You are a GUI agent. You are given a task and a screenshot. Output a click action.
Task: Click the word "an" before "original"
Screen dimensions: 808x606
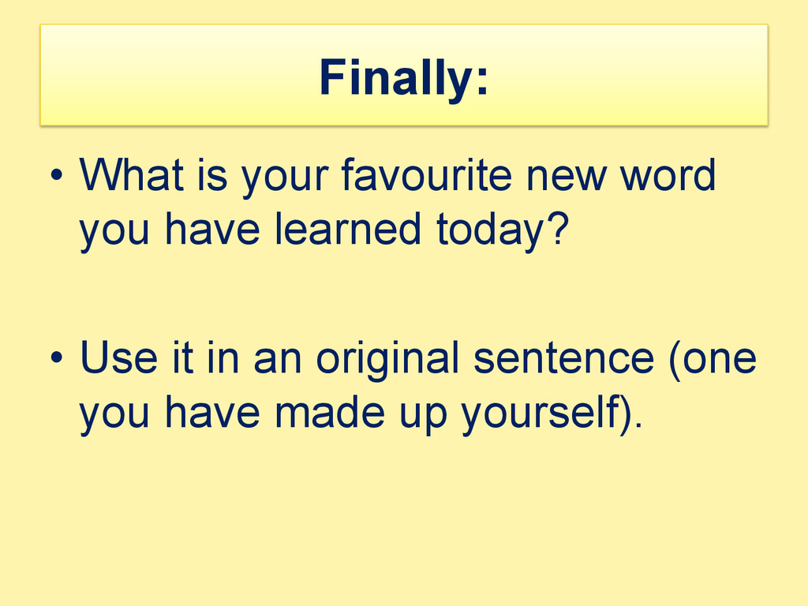pos(277,360)
